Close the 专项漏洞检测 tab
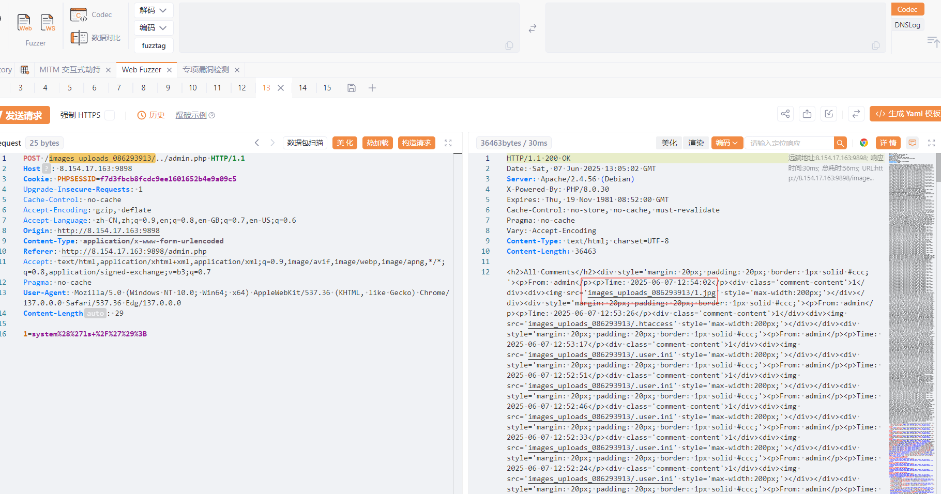Viewport: 941px width, 494px height. (237, 70)
